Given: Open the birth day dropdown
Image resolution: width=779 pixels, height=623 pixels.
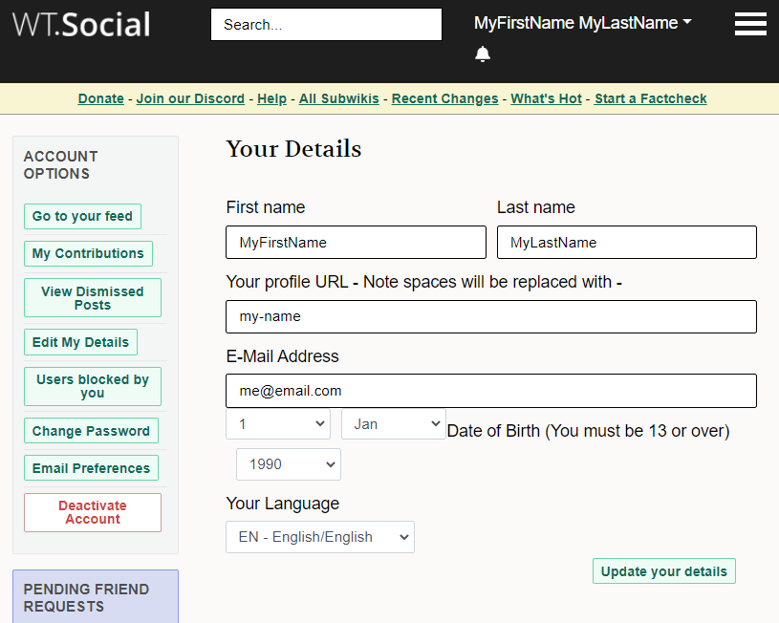Looking at the screenshot, I should click(x=278, y=424).
